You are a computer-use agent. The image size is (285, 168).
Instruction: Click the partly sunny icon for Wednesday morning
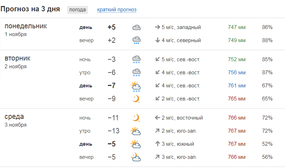tap(136, 131)
